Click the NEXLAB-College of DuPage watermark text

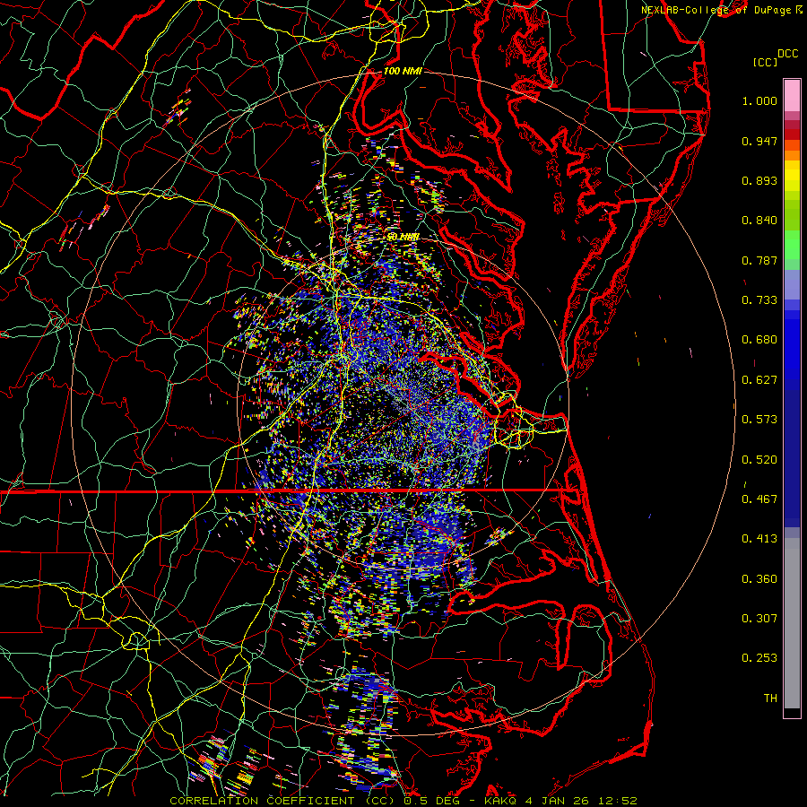coord(721,10)
